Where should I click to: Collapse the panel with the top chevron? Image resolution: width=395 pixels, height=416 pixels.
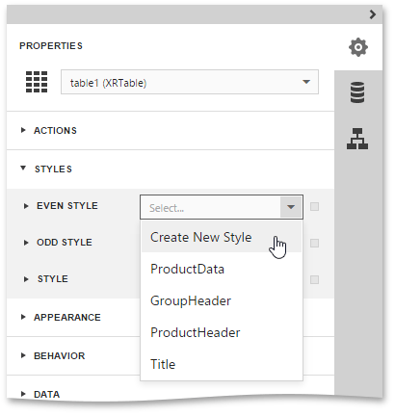(373, 14)
